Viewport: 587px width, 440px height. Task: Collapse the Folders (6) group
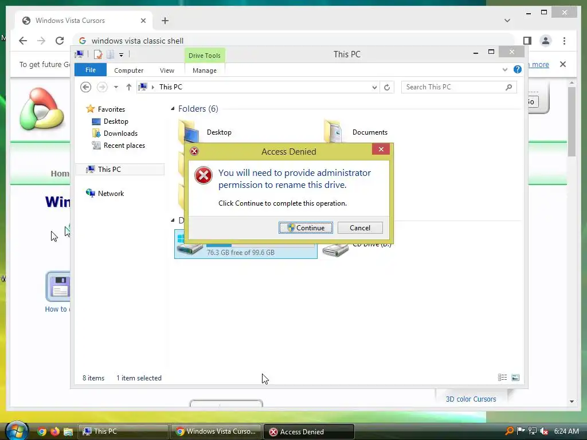[x=173, y=108]
